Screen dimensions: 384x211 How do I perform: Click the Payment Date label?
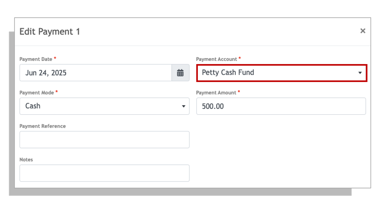click(x=36, y=59)
